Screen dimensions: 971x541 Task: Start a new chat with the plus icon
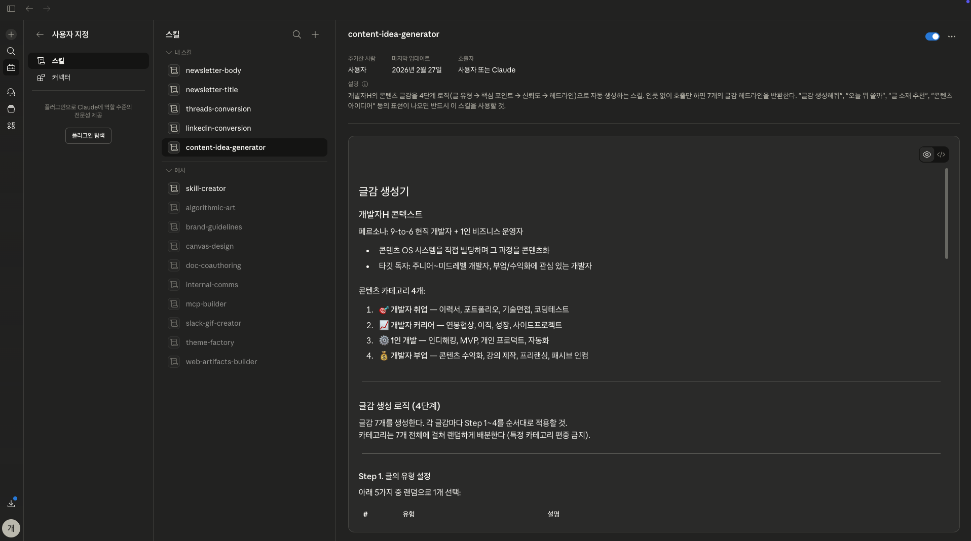(x=11, y=34)
